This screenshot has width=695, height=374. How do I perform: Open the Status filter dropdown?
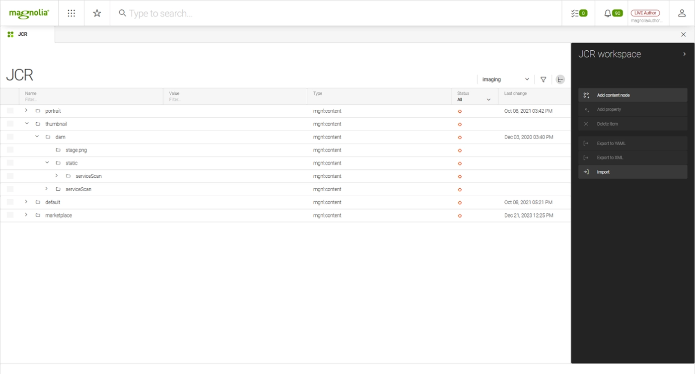(x=474, y=99)
